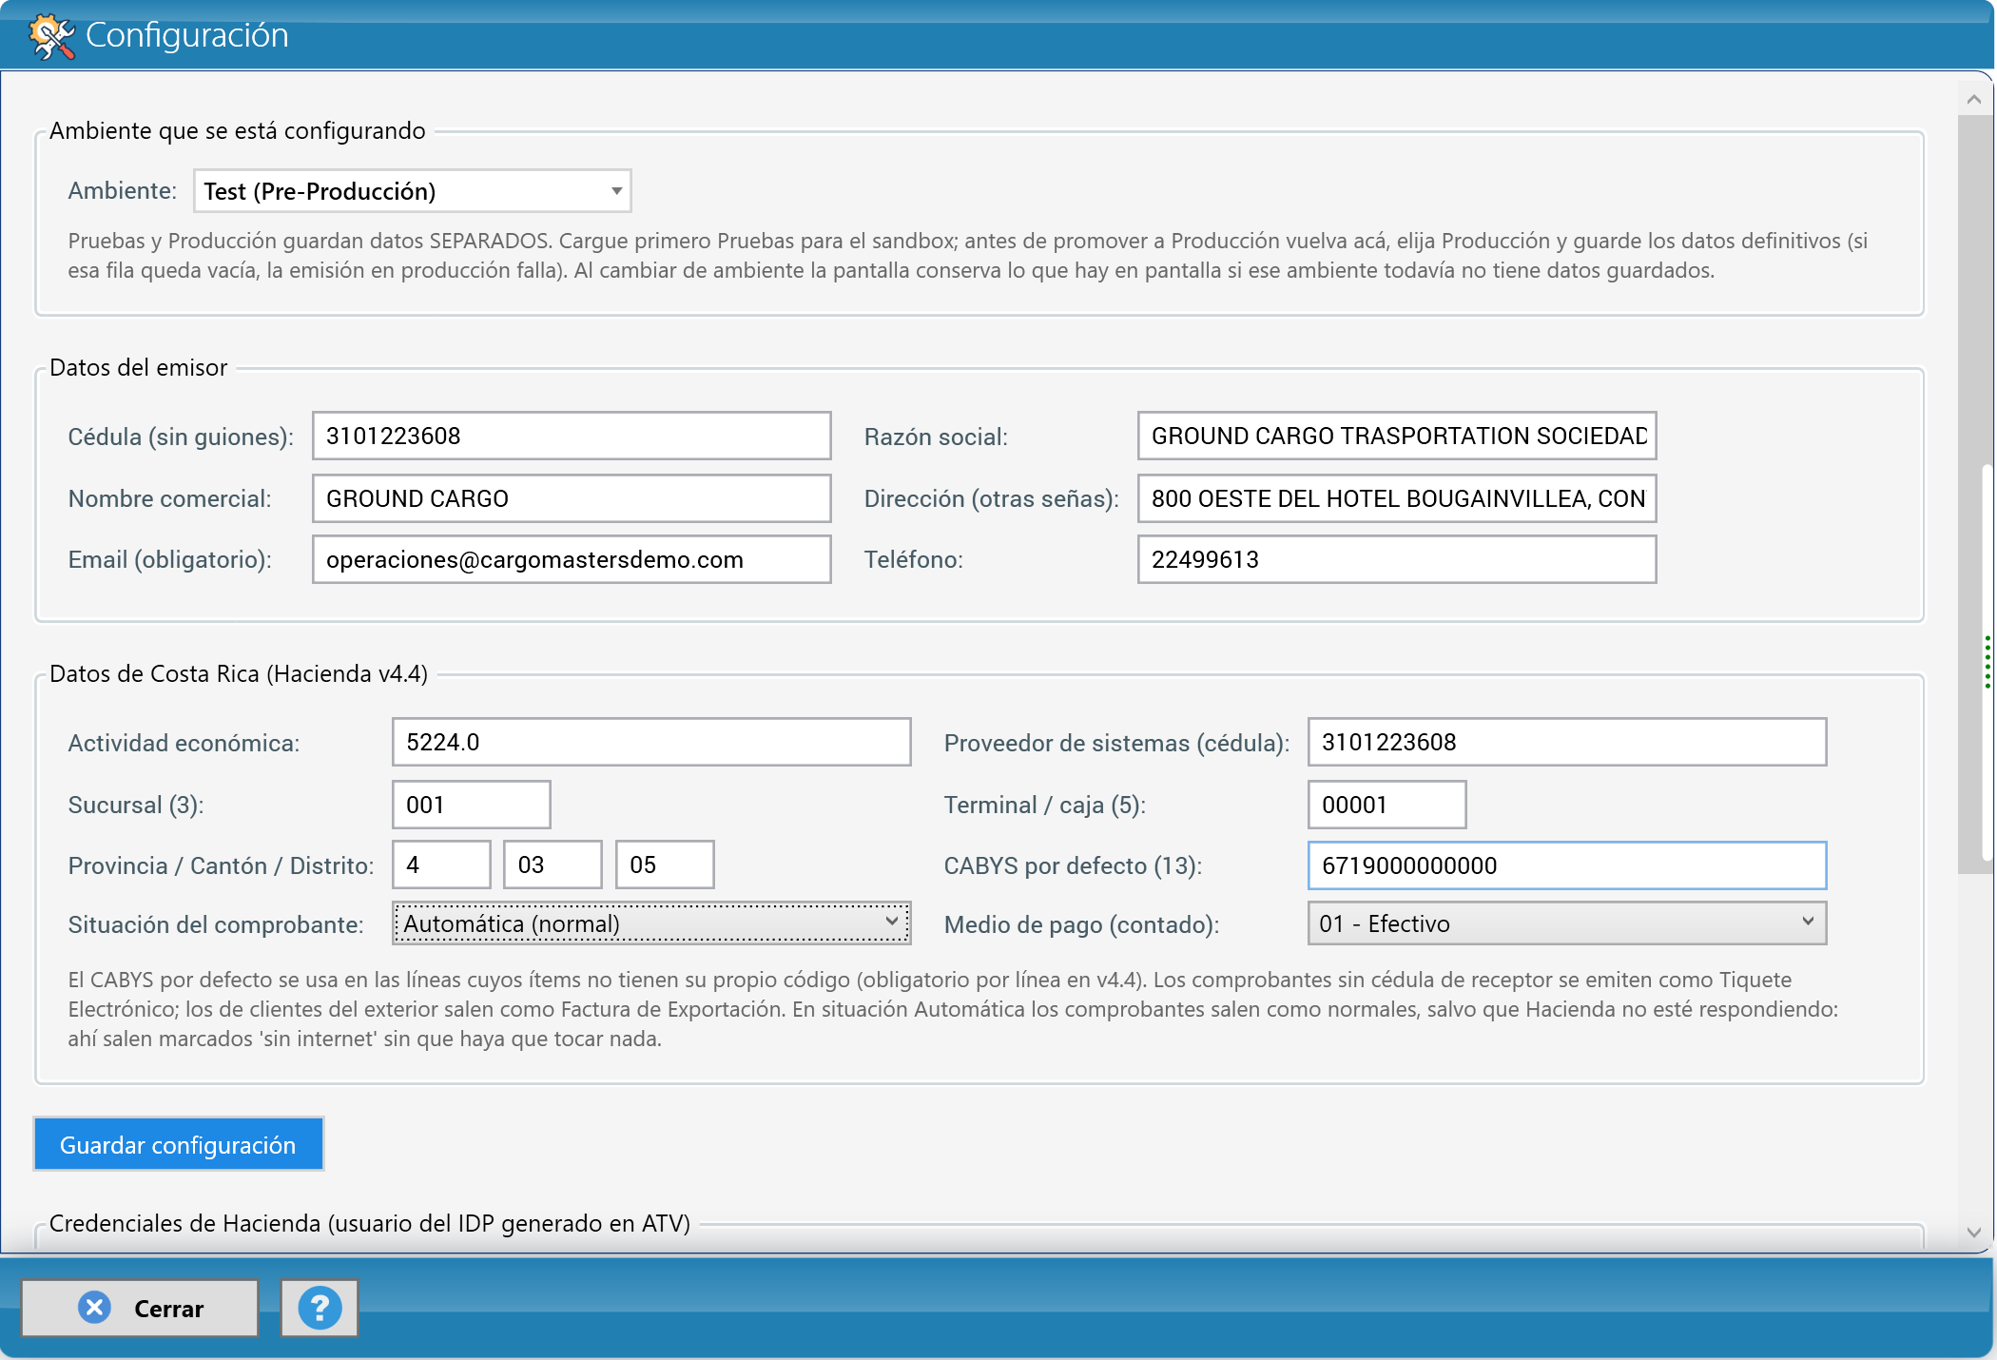Save settings with Guardar configuración
This screenshot has width=1997, height=1360.
[x=179, y=1144]
